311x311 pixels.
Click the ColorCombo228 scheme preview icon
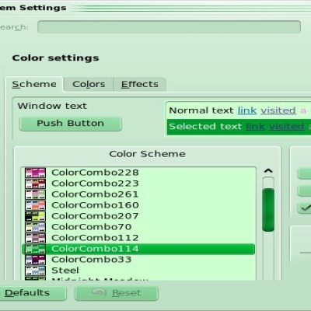(x=35, y=173)
